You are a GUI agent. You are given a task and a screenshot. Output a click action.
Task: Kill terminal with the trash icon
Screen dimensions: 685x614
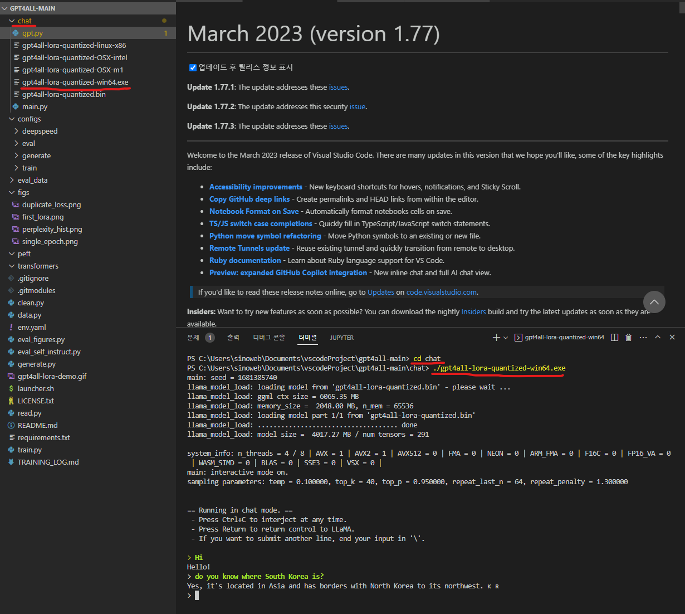tap(629, 337)
